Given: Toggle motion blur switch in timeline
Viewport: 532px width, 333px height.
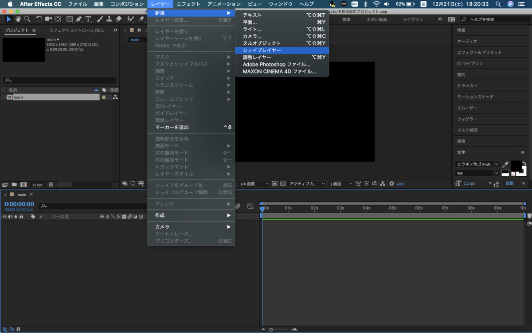Looking at the screenshot, I should coord(238,206).
